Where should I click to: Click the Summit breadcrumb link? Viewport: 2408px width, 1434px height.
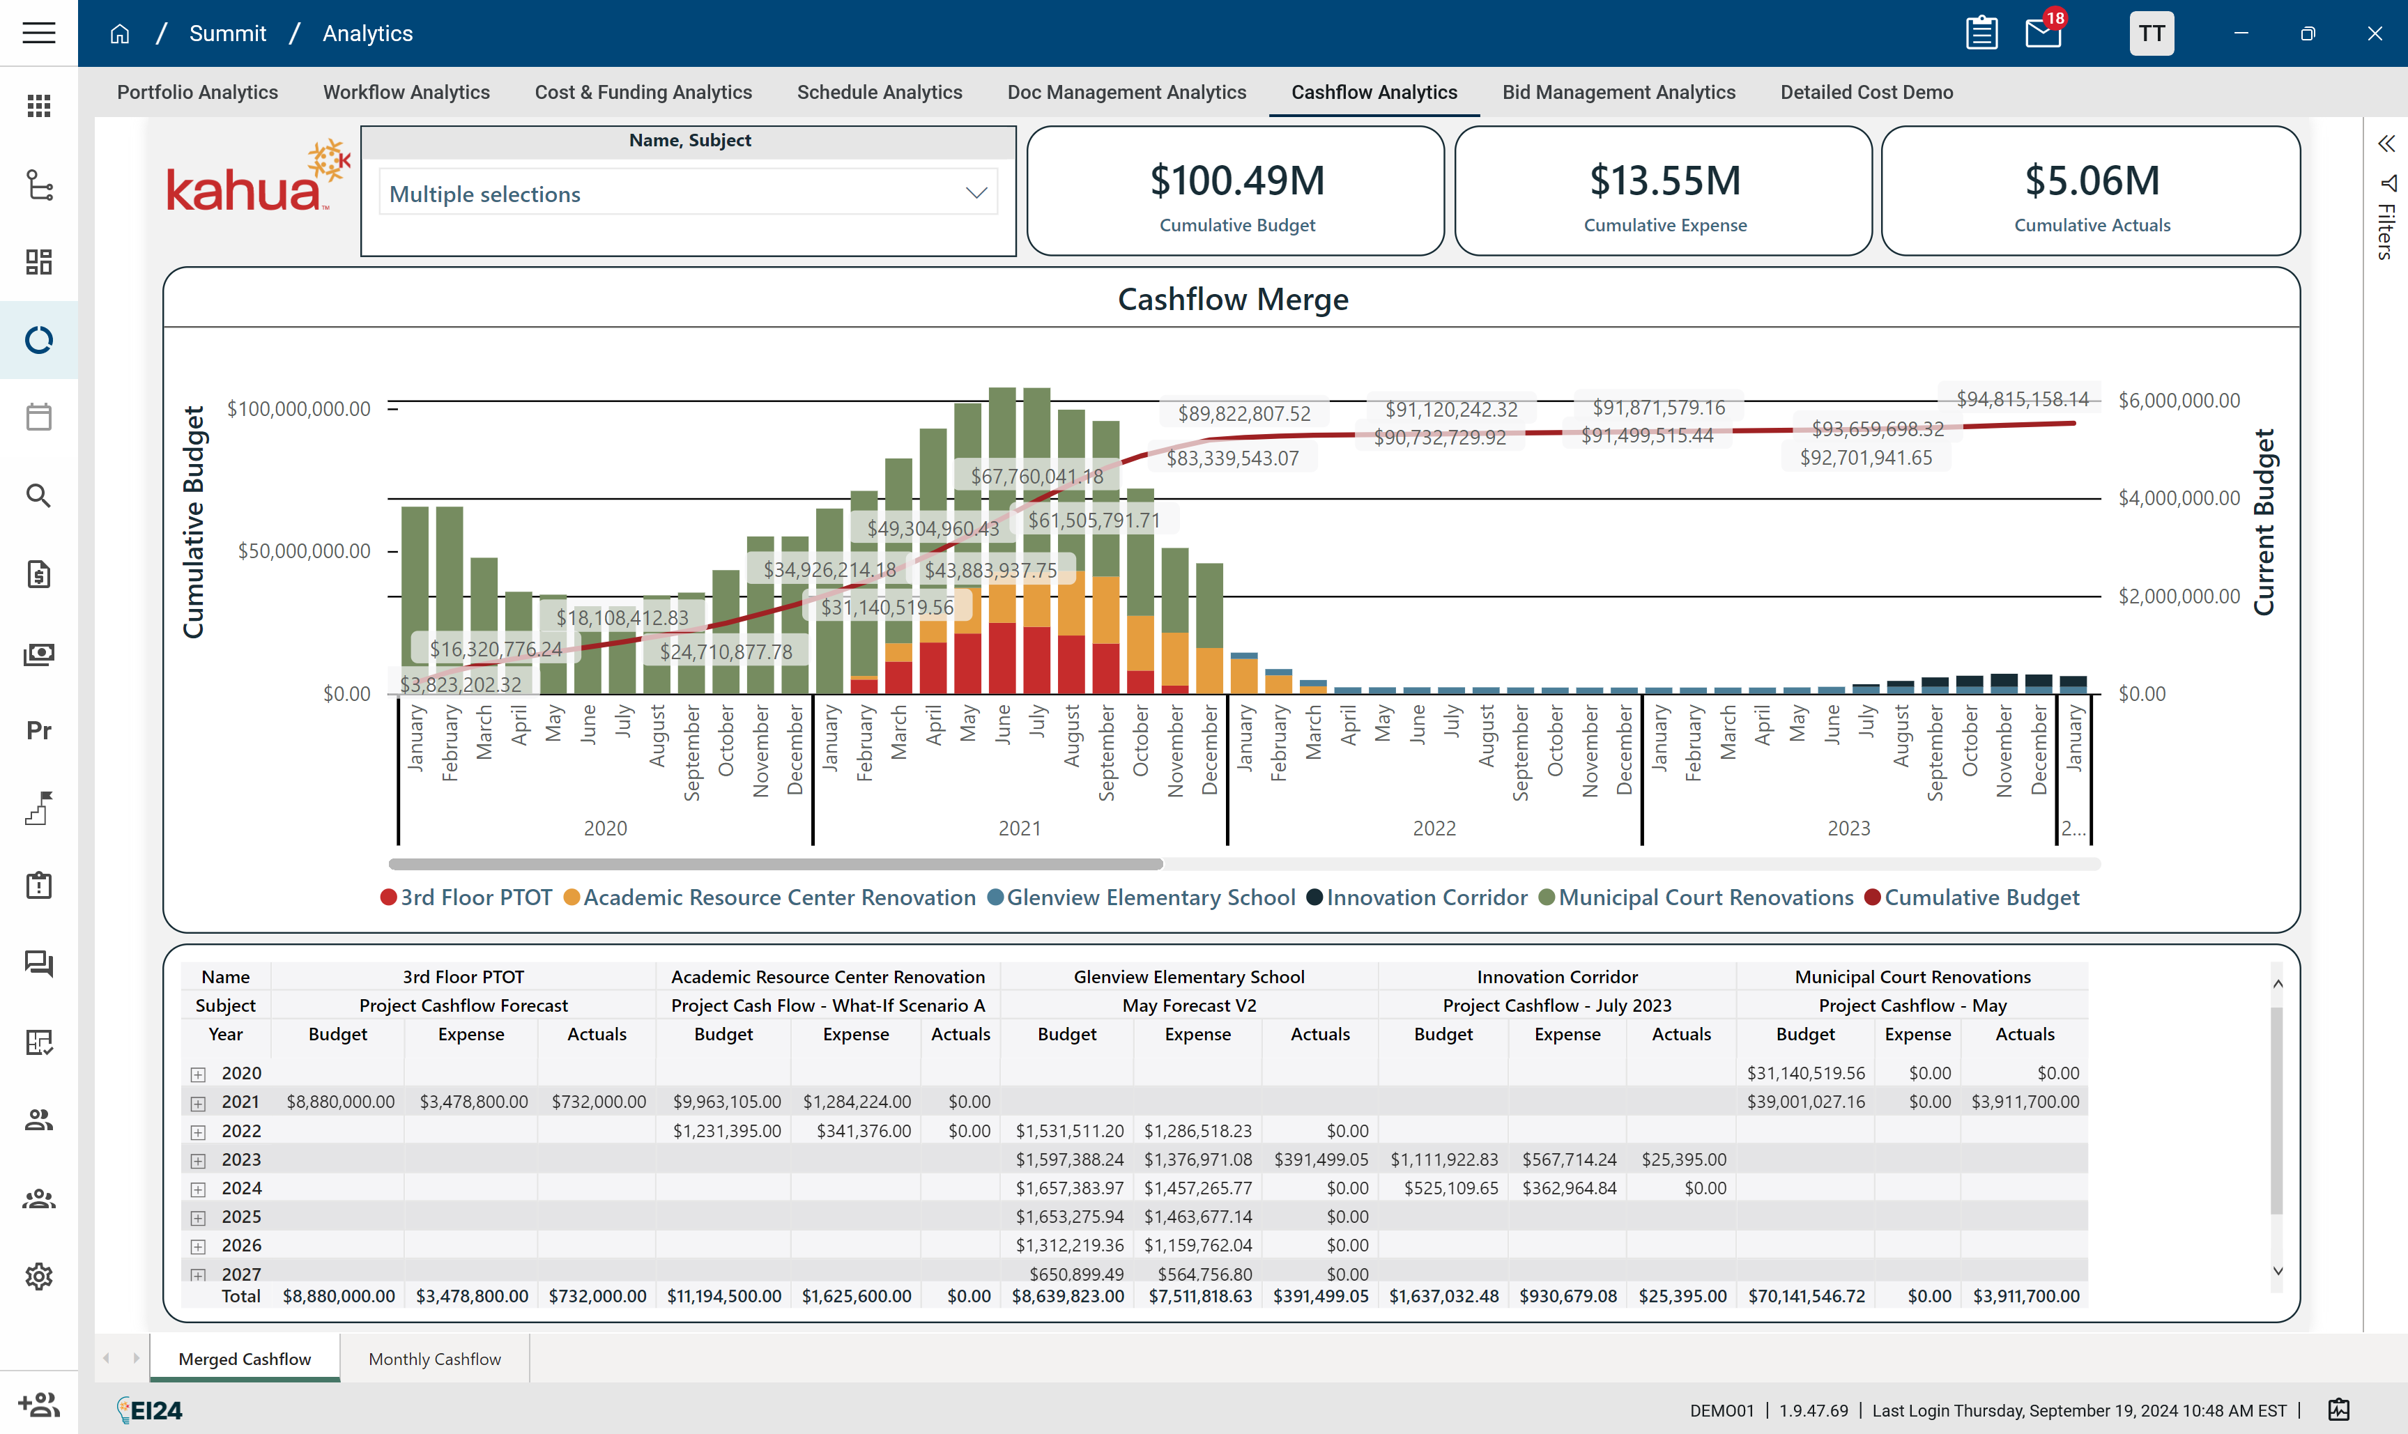(227, 34)
